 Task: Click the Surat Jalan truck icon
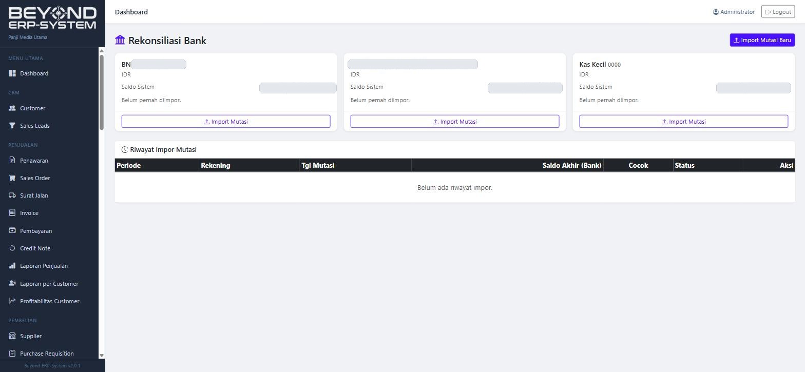[x=12, y=195]
